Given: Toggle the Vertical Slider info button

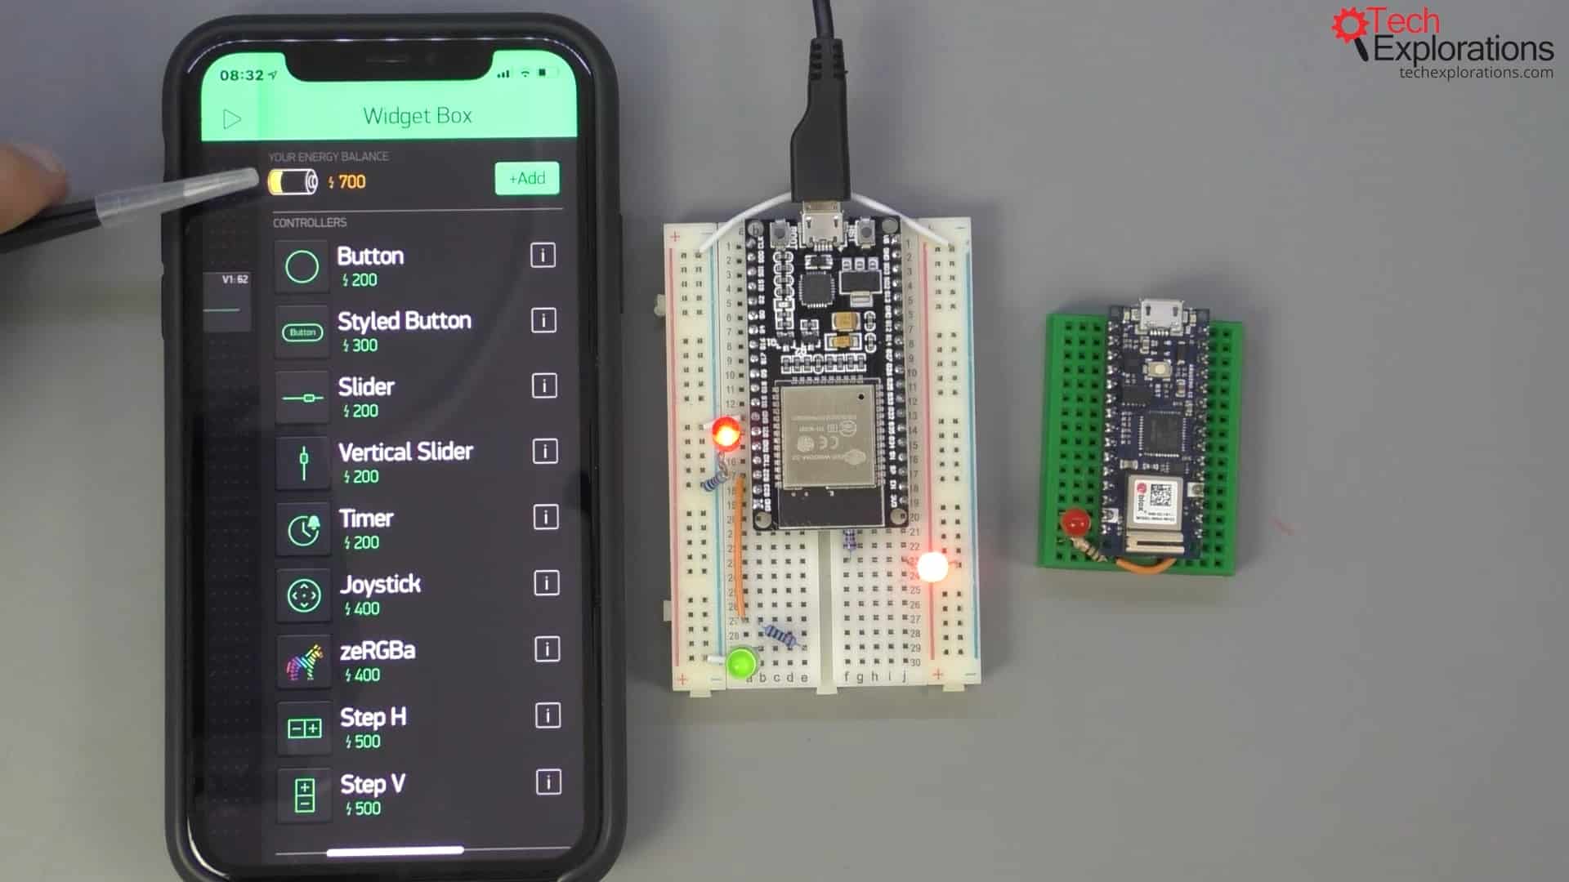Looking at the screenshot, I should click(544, 452).
